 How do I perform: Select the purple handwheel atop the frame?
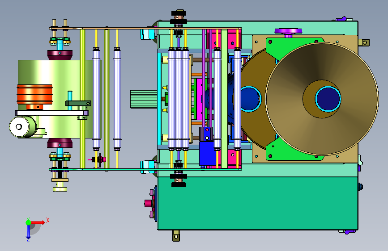[x=288, y=32]
